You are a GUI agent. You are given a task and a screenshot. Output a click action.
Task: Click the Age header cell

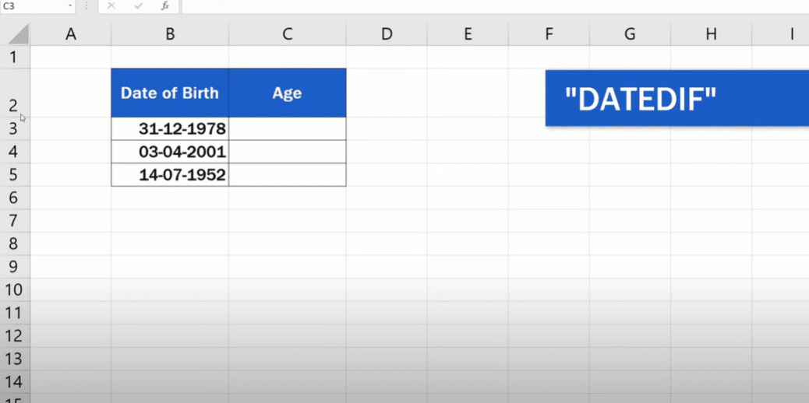(288, 93)
